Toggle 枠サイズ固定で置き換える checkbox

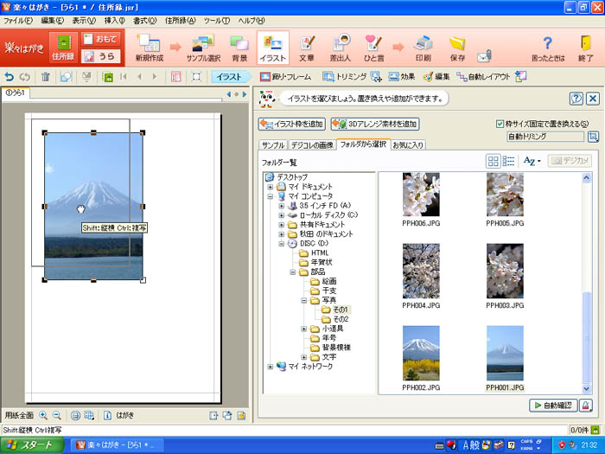tap(501, 124)
